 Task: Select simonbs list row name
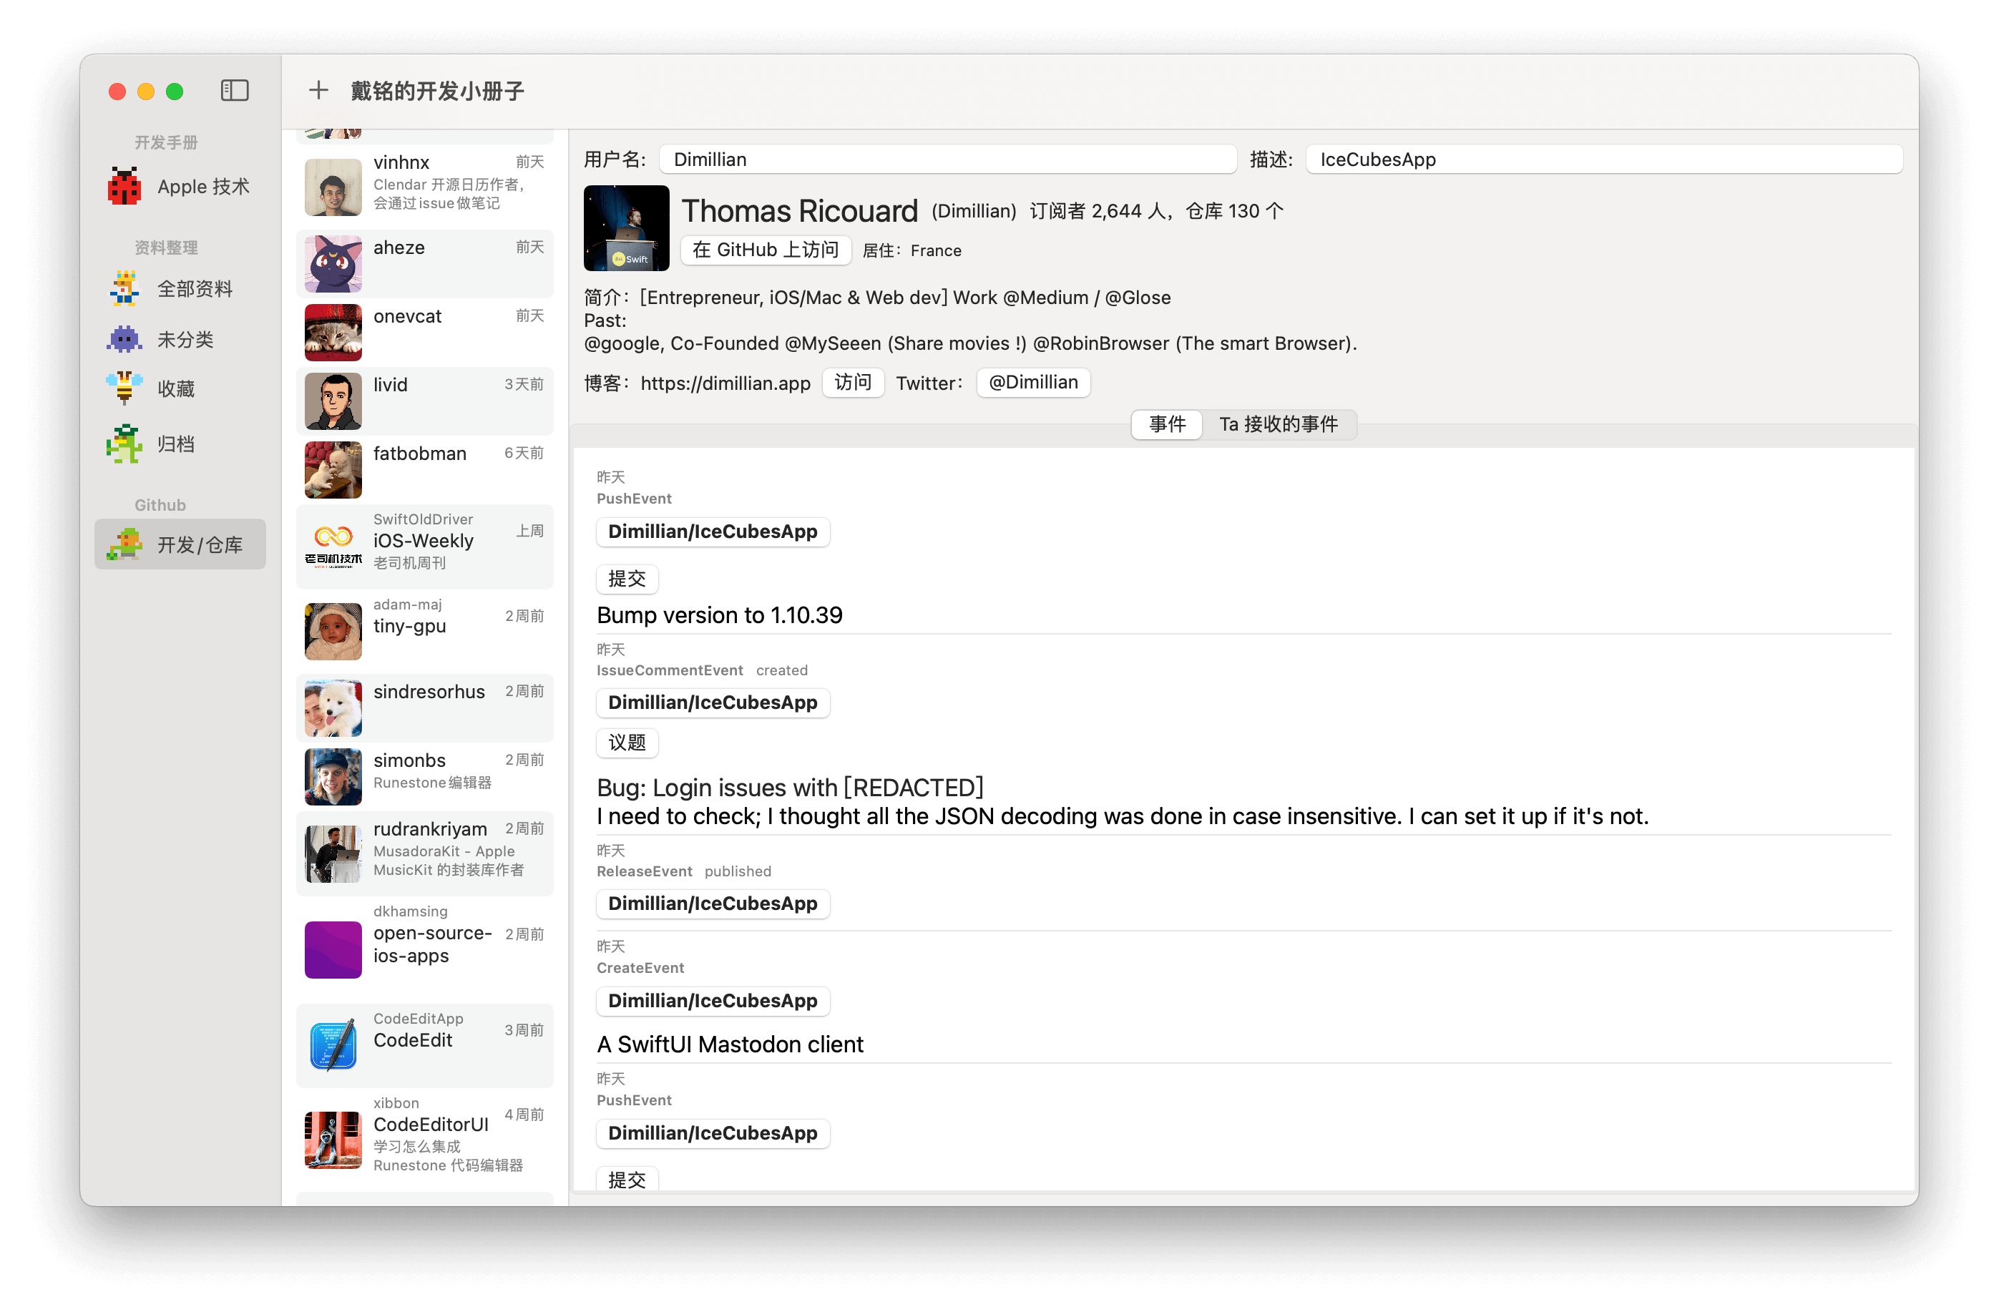[x=410, y=760]
